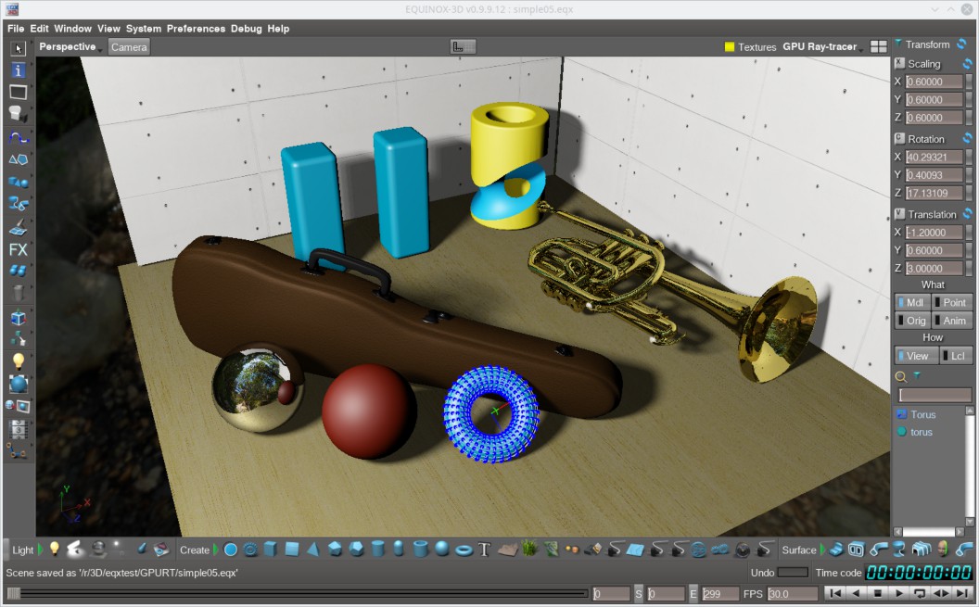This screenshot has width=979, height=607.
Task: Expand the Surface toolbar arrow
Action: [822, 550]
